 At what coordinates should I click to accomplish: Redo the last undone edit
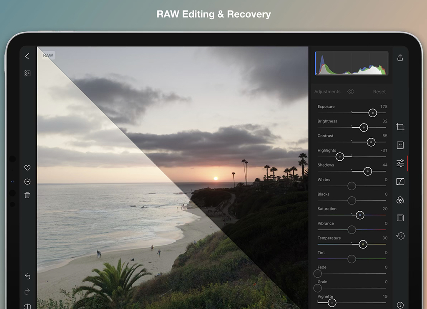point(27,291)
